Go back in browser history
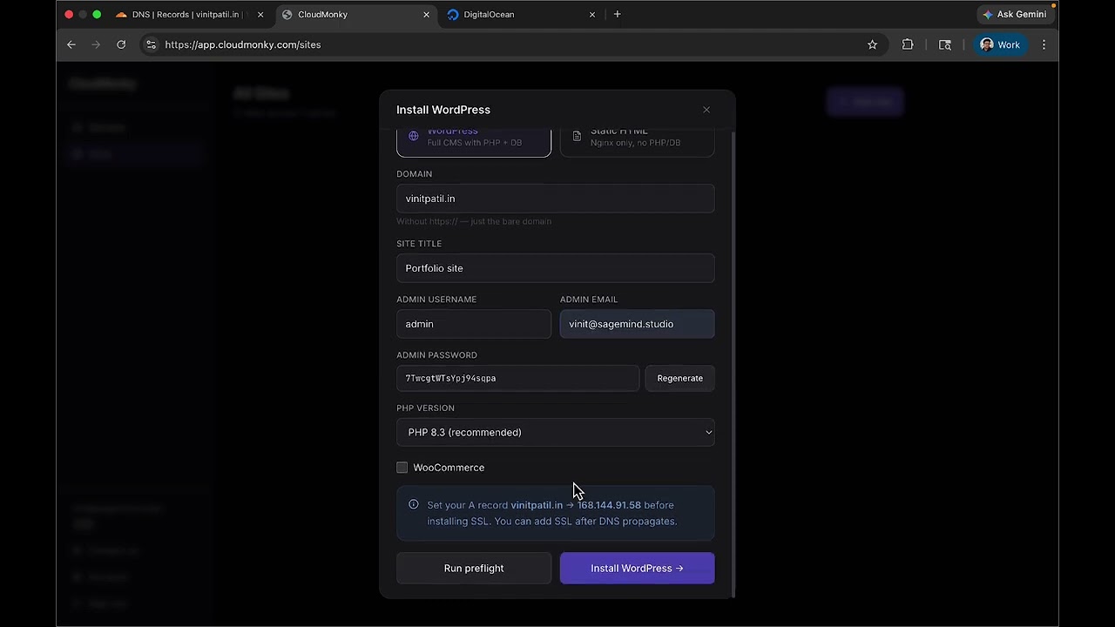This screenshot has height=627, width=1115. coord(71,44)
